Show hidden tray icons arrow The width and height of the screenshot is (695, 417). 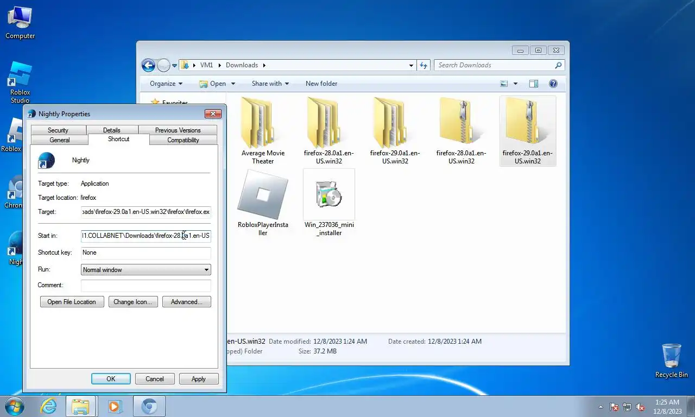(x=601, y=407)
